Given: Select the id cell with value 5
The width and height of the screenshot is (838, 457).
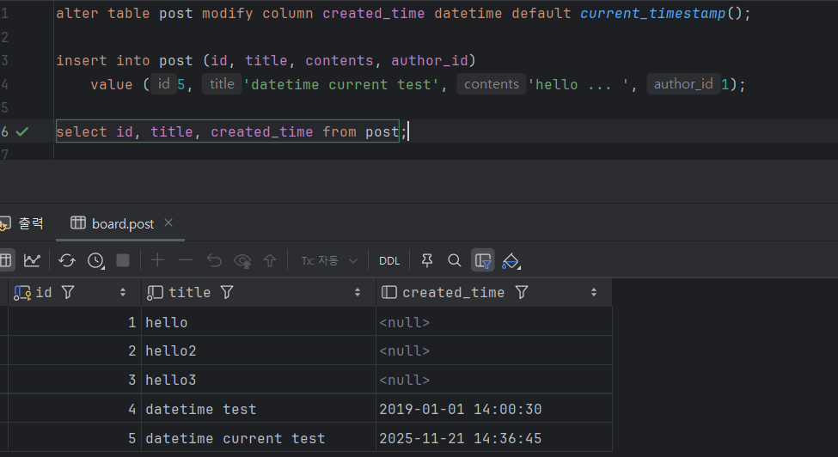Looking at the screenshot, I should [75, 438].
